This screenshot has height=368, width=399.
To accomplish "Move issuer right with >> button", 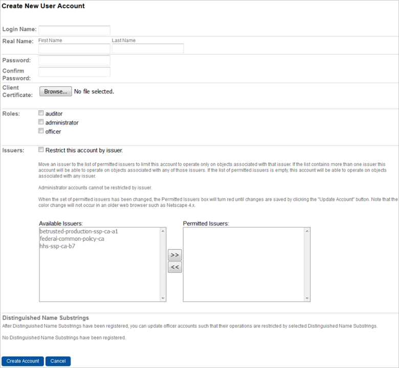I will pos(174,255).
